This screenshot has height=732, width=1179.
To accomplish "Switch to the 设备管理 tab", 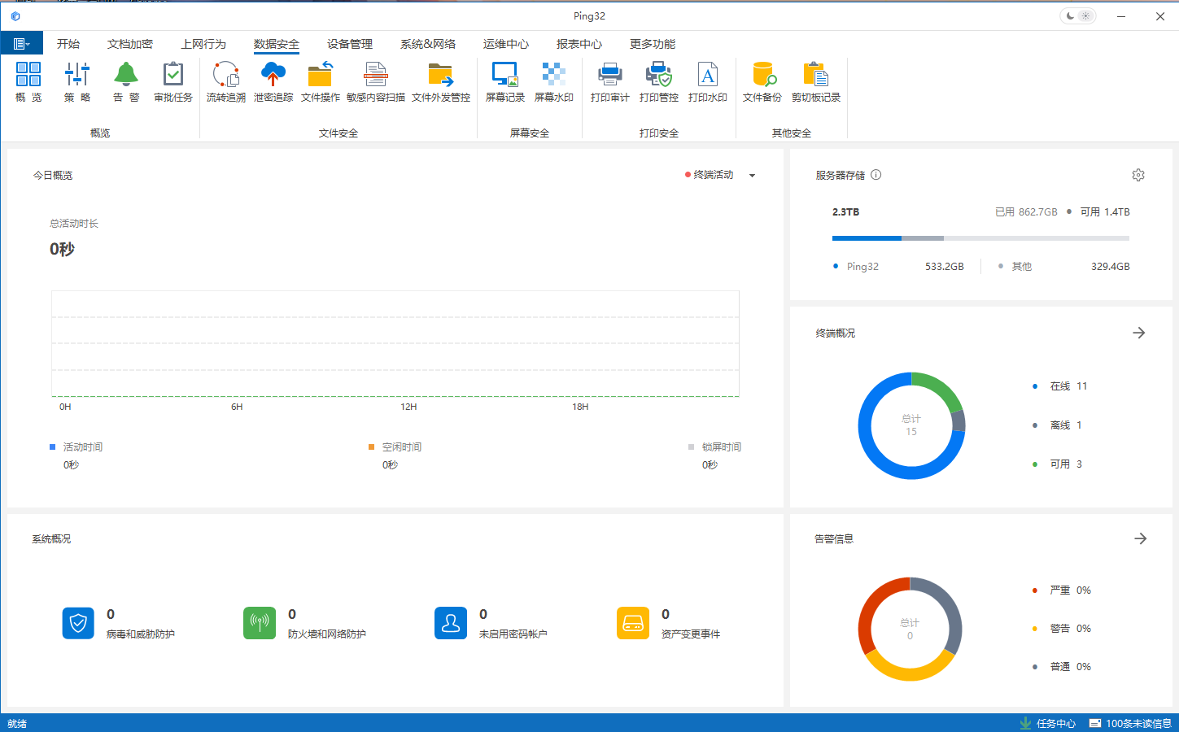I will (349, 44).
